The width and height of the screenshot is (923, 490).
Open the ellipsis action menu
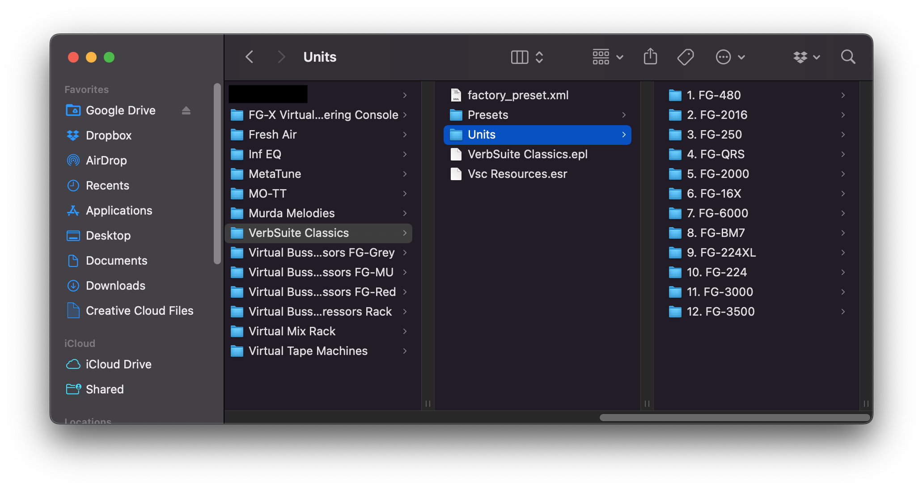click(730, 57)
